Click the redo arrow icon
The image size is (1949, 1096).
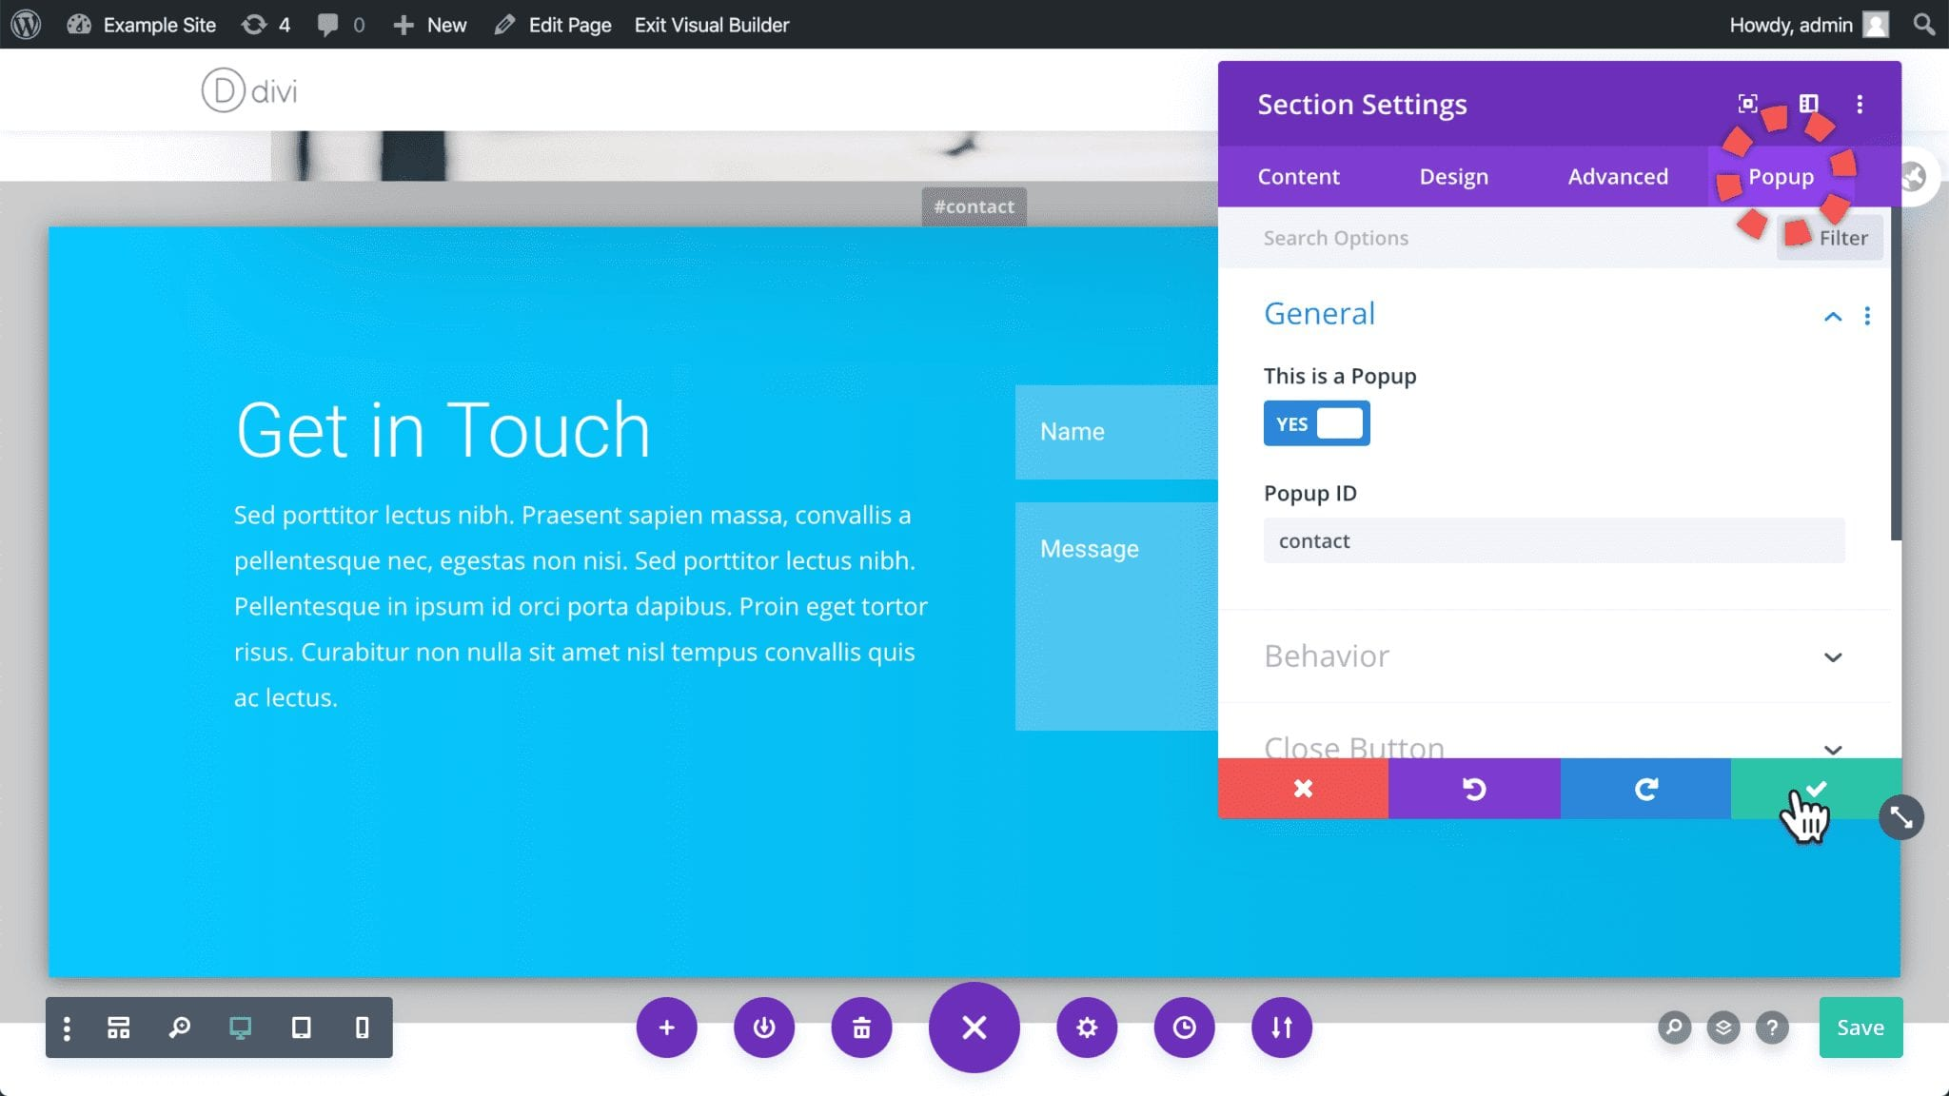1645,788
